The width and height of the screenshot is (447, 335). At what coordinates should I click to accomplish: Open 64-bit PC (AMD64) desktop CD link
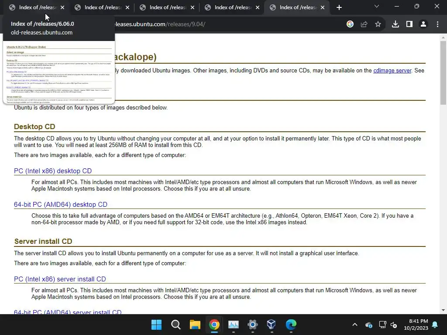(x=60, y=205)
